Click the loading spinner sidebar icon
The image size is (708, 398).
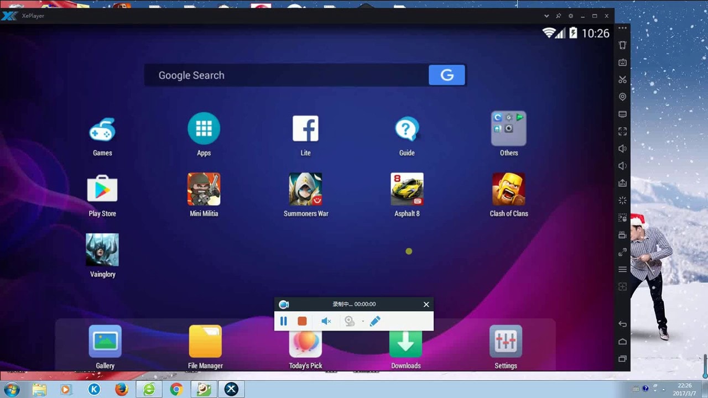(622, 200)
